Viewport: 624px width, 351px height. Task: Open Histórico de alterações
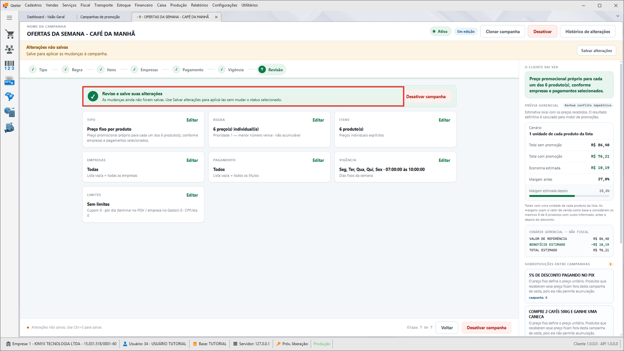tap(588, 32)
